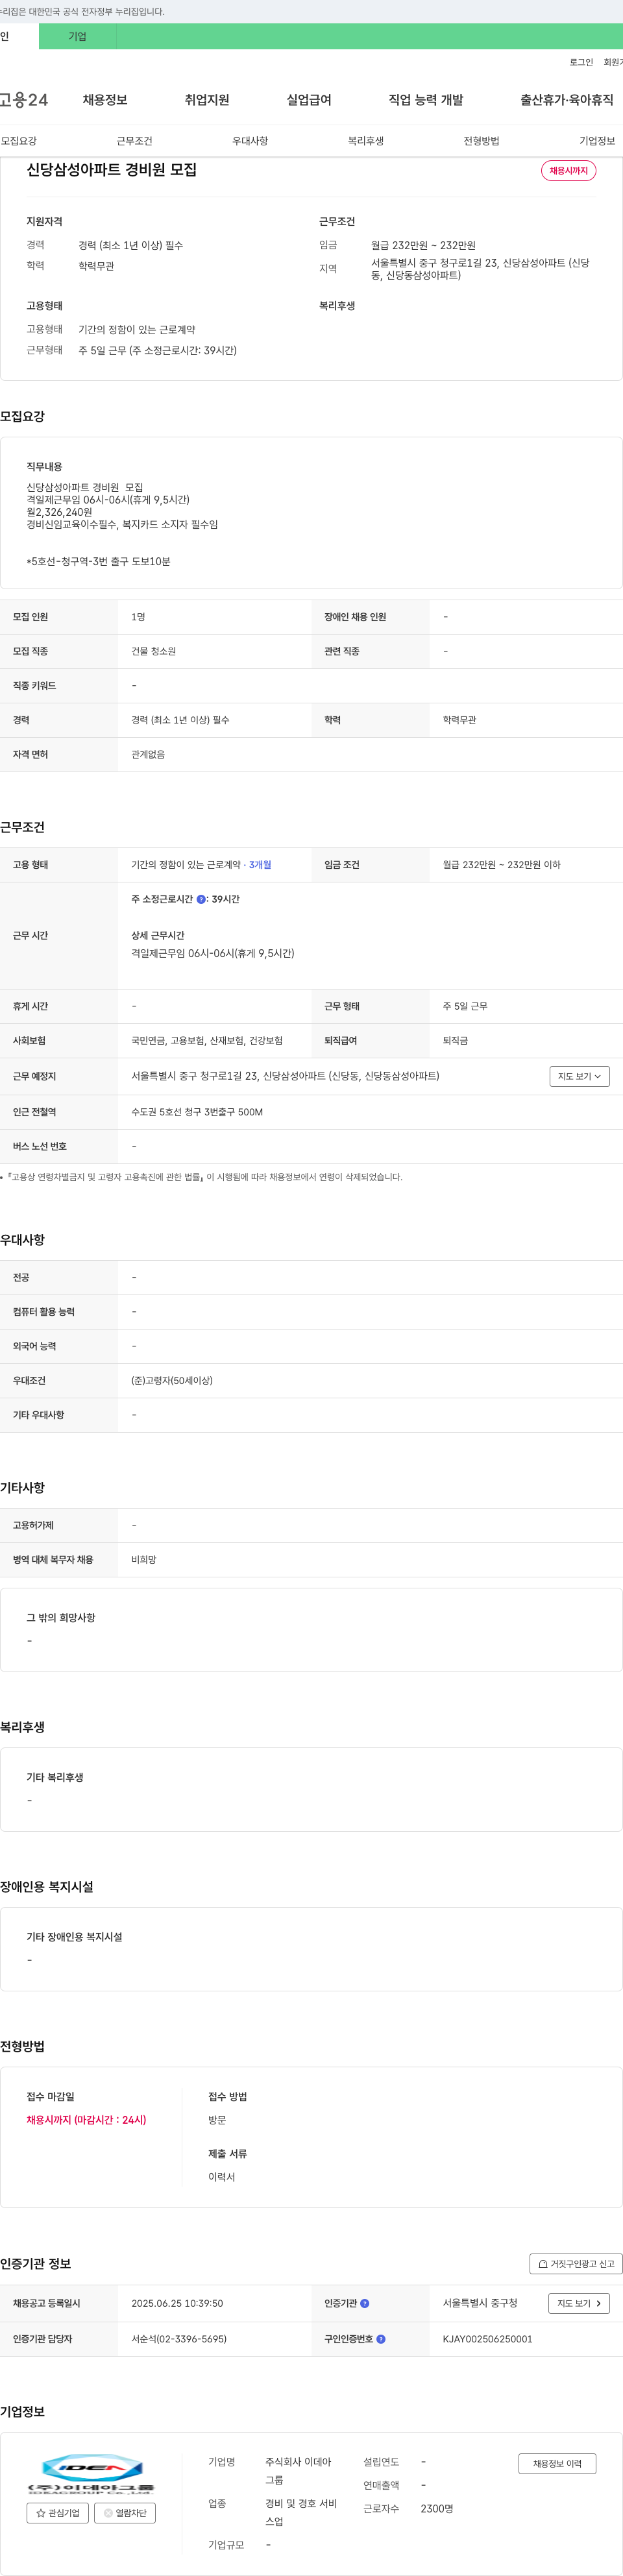Open the 실업급여 menu
Viewport: 623px width, 2576px height.
click(x=309, y=100)
